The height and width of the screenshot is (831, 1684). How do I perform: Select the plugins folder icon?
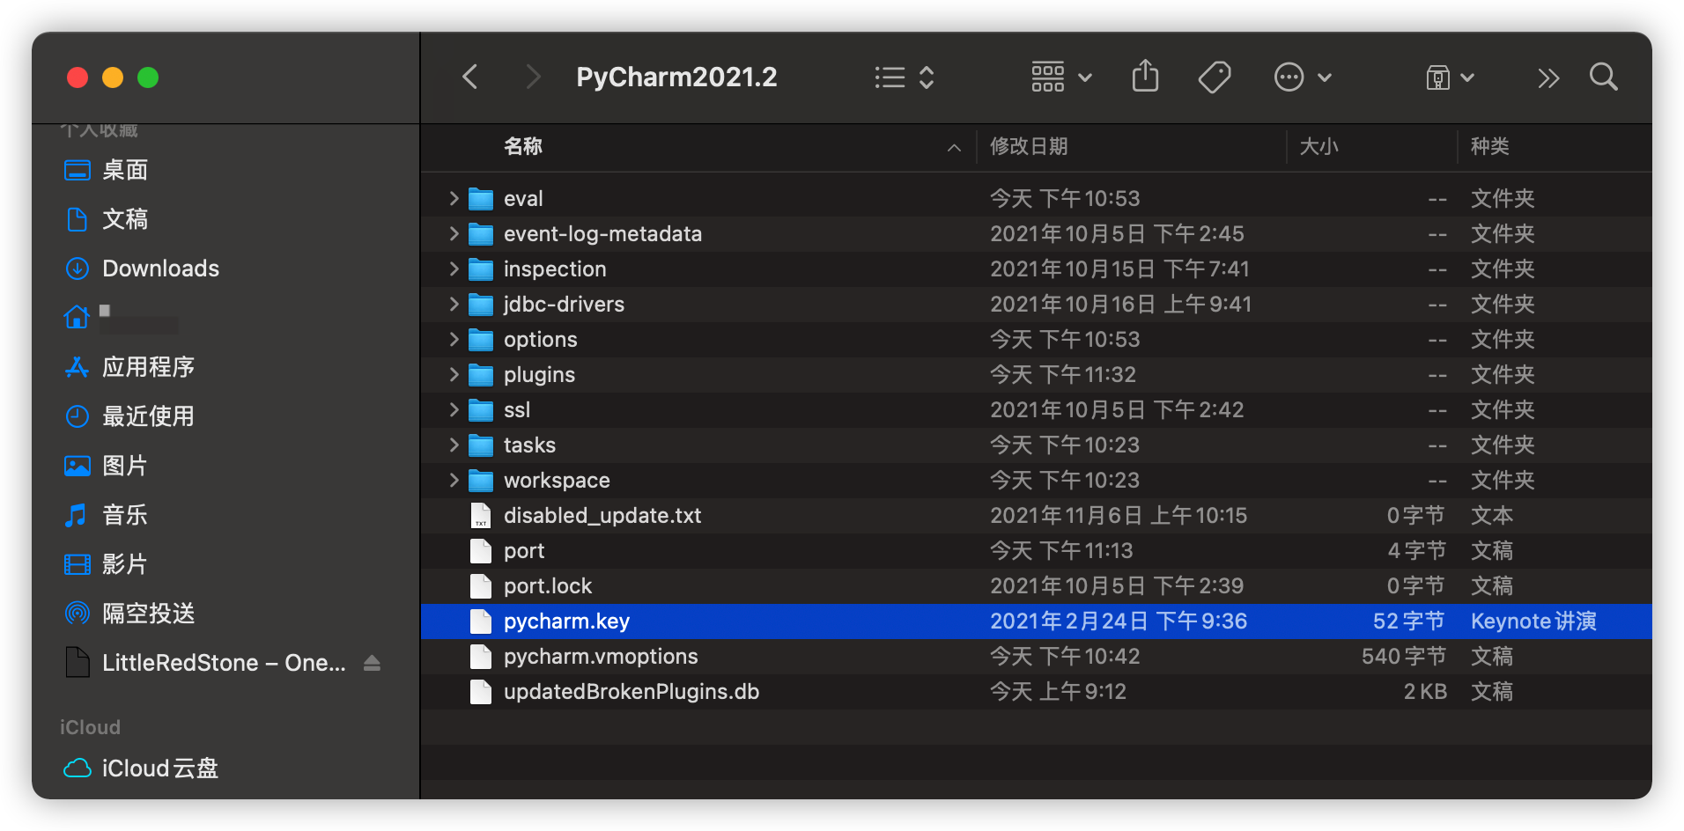coord(481,375)
